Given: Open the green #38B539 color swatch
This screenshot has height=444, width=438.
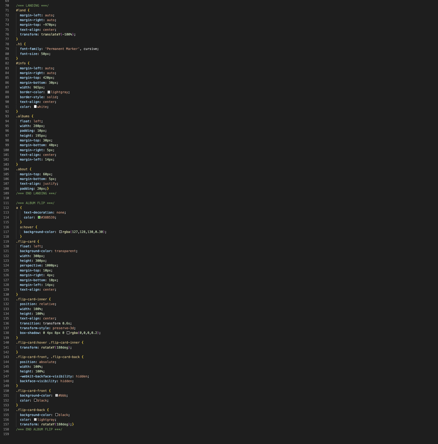Looking at the screenshot, I should click(39, 217).
